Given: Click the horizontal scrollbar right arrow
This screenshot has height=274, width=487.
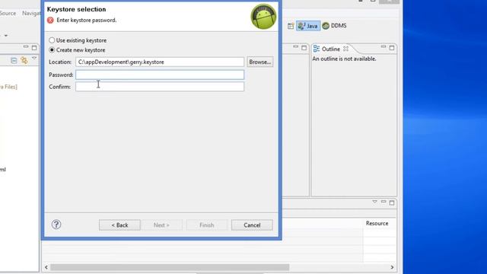Looking at the screenshot, I should click(392, 267).
